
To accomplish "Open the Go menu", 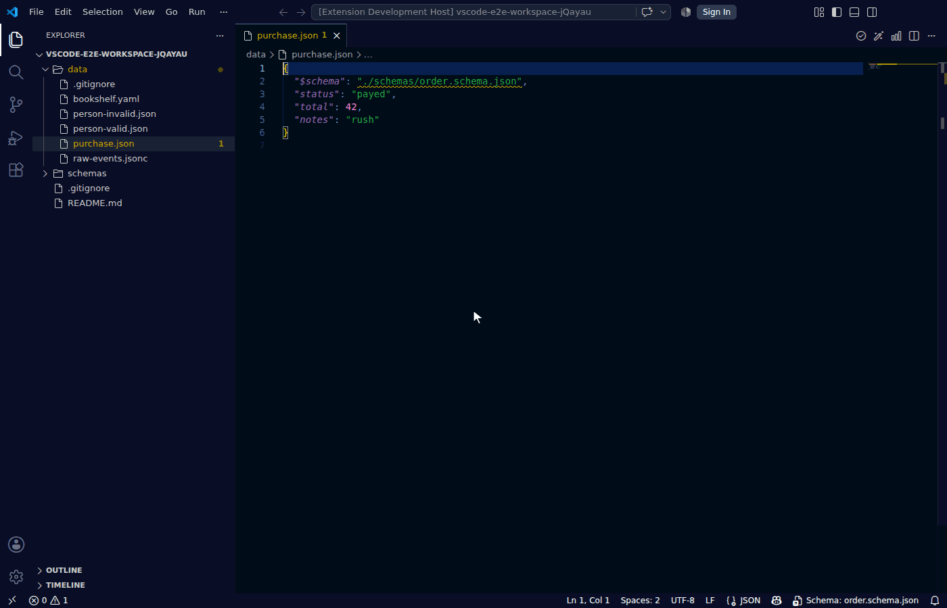I will click(172, 12).
